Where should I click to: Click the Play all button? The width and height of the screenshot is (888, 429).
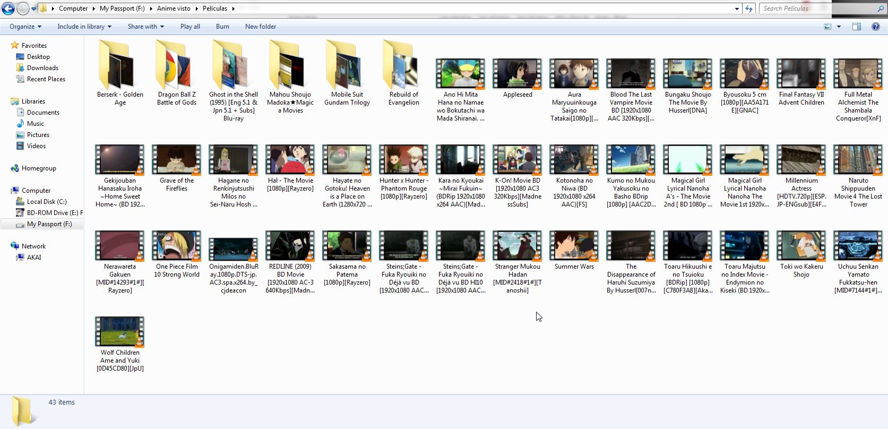point(190,27)
